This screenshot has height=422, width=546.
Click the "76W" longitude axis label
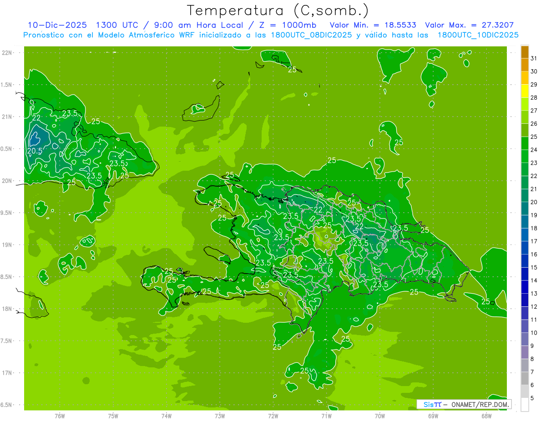(60, 416)
